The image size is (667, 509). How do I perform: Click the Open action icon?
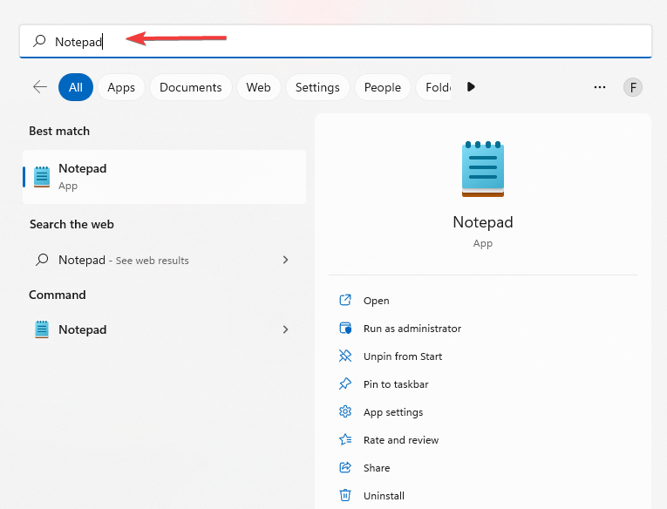click(x=345, y=300)
